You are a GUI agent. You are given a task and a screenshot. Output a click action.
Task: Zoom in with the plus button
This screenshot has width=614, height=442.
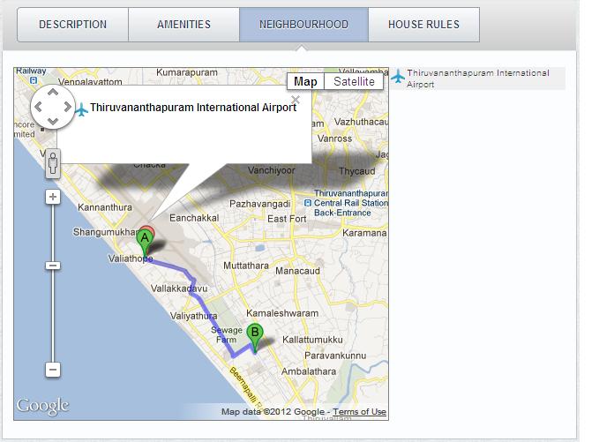(x=53, y=197)
